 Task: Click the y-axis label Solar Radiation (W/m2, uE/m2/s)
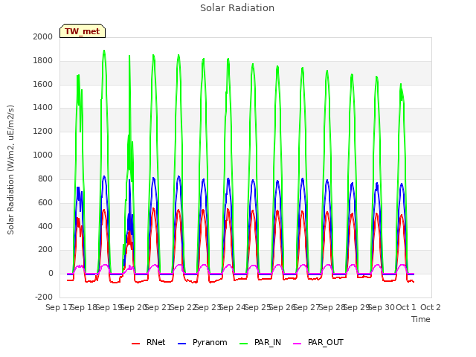point(10,170)
